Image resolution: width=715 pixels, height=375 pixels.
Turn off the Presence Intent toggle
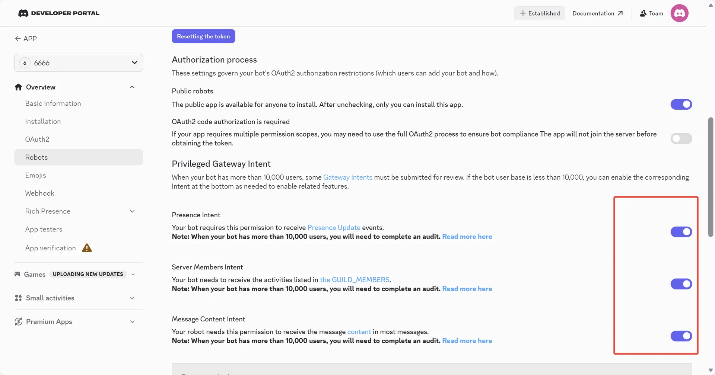(681, 232)
